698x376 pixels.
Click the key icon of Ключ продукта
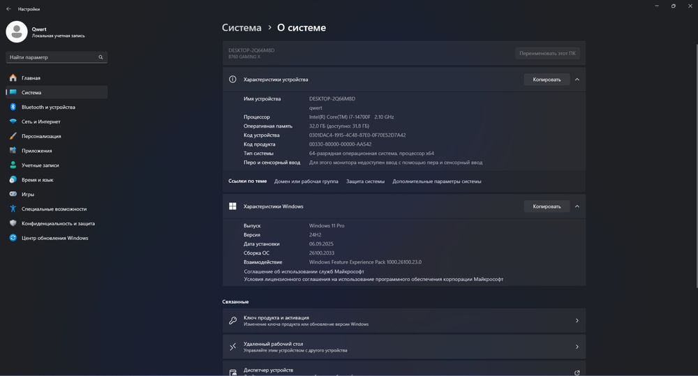click(x=232, y=320)
